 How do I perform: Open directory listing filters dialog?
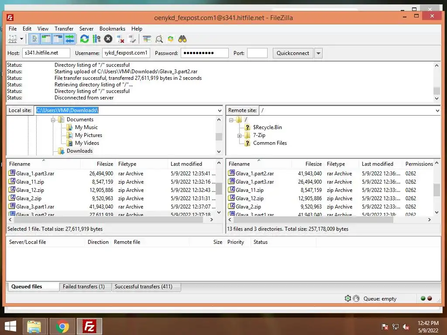(147, 39)
